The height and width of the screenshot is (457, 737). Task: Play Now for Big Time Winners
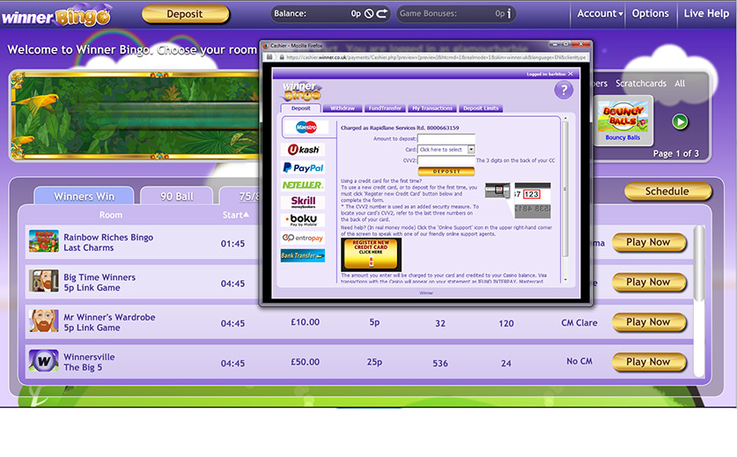(x=649, y=282)
